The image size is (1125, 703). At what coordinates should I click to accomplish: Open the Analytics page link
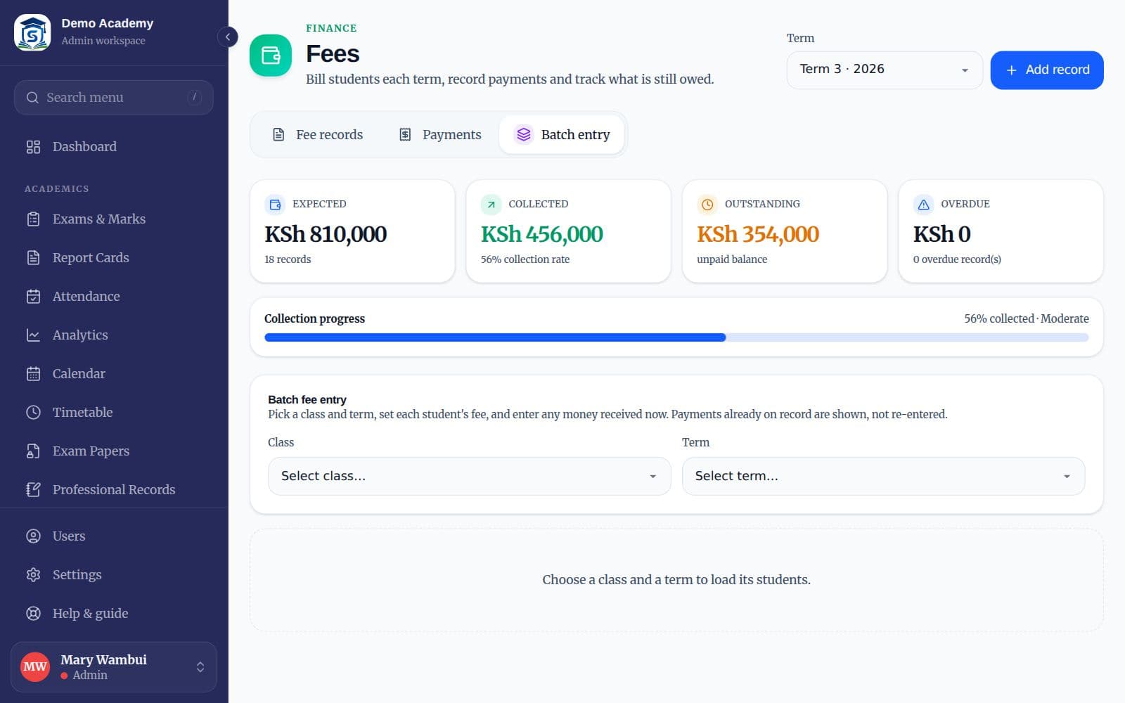(114, 335)
